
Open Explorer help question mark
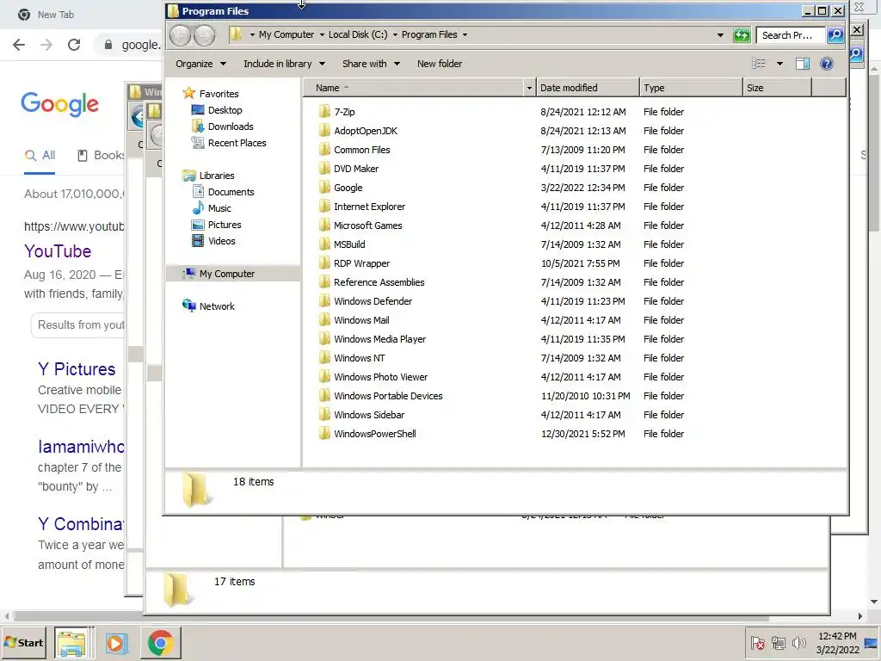click(827, 64)
